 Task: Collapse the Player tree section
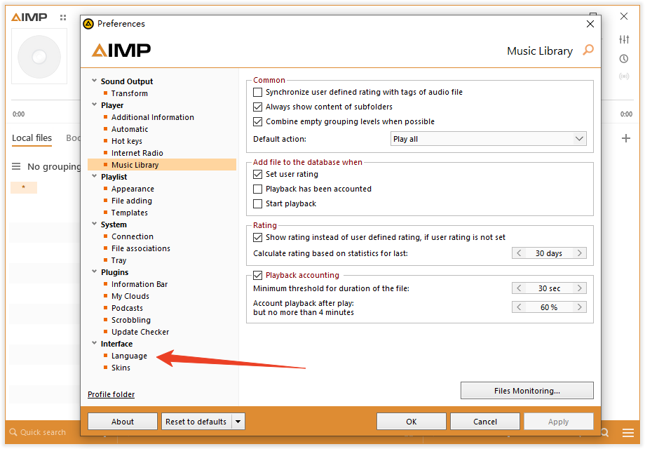tap(94, 105)
